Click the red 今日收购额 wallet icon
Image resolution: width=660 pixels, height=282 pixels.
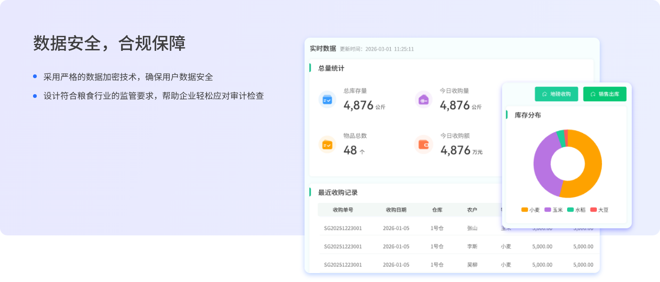[423, 145]
